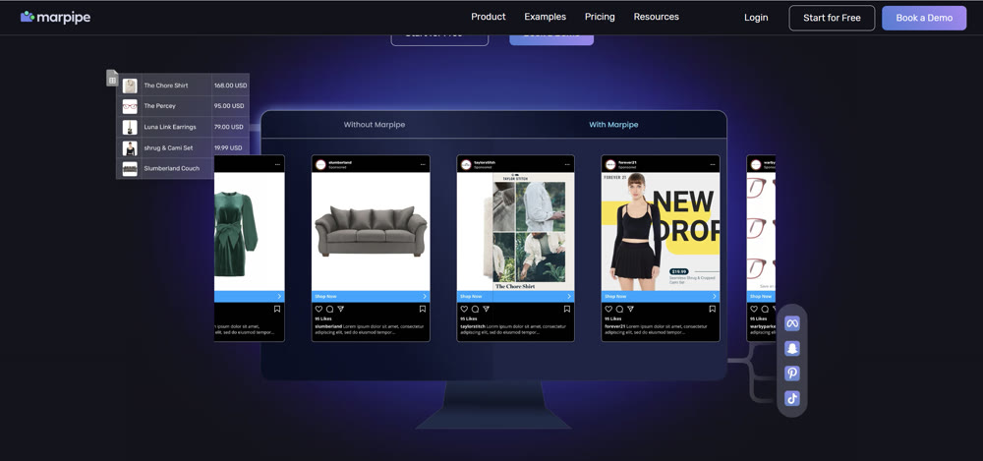Click the Meta platform icon
The image size is (983, 461).
coord(792,323)
